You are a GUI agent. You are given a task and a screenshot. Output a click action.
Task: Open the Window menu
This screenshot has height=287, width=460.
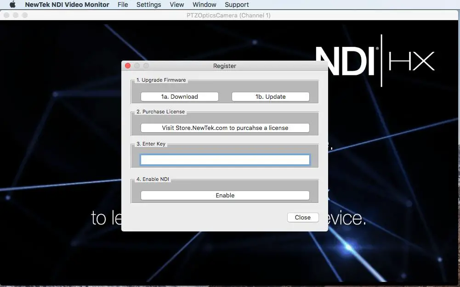click(x=204, y=5)
